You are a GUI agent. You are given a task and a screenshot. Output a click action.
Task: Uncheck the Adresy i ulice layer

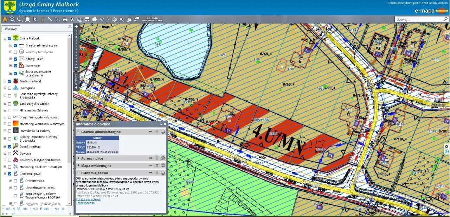pos(15,59)
